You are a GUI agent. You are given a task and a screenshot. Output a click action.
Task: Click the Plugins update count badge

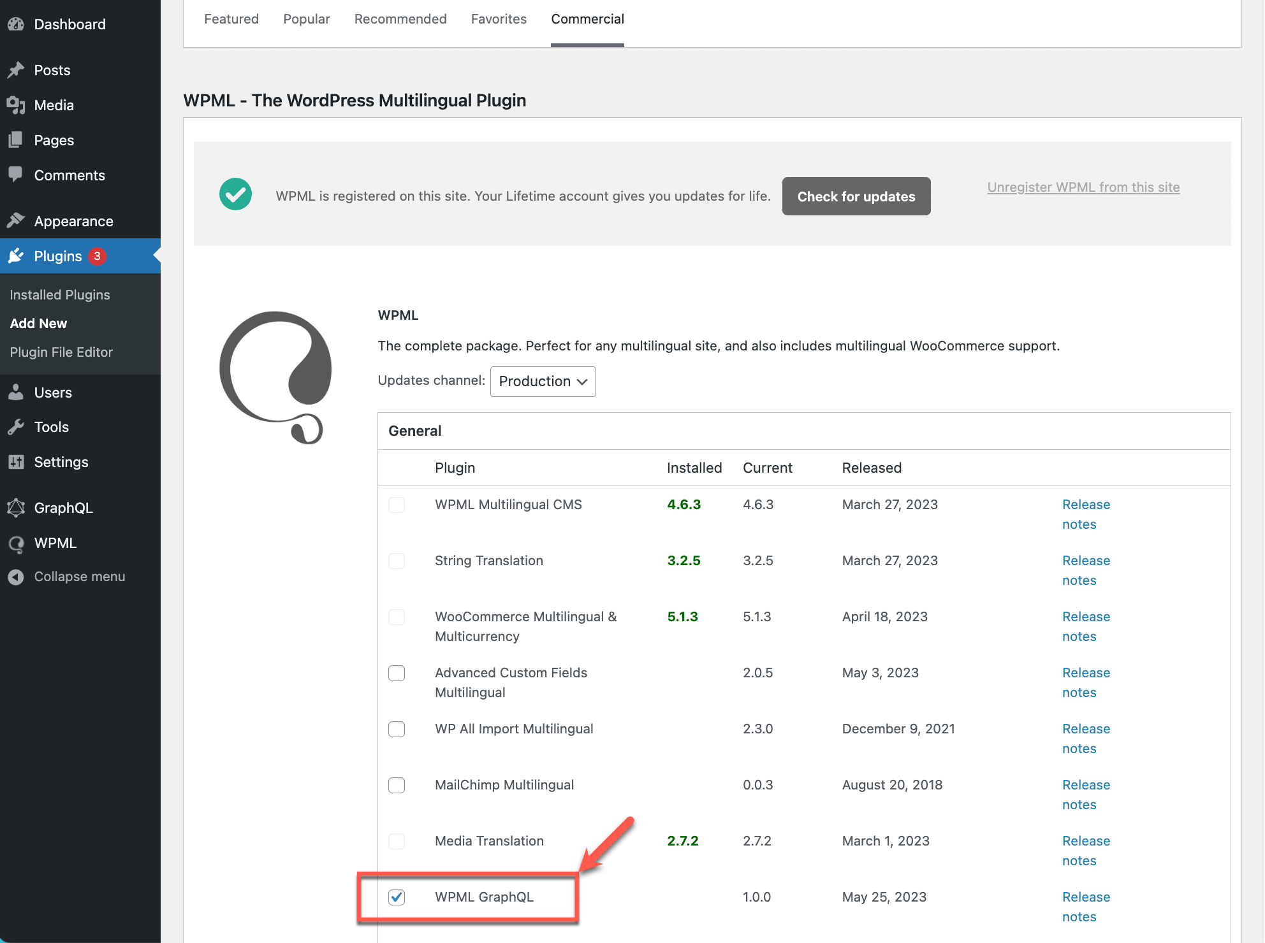[x=97, y=256]
